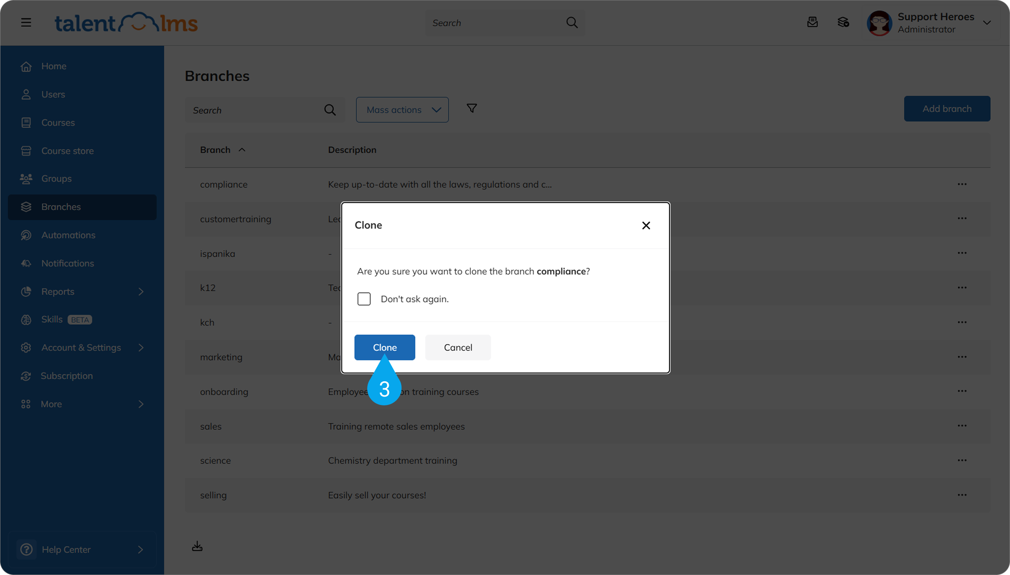Click the More grid icon
The width and height of the screenshot is (1010, 575).
pyautogui.click(x=26, y=404)
